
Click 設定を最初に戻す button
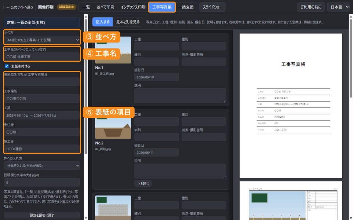(42, 215)
